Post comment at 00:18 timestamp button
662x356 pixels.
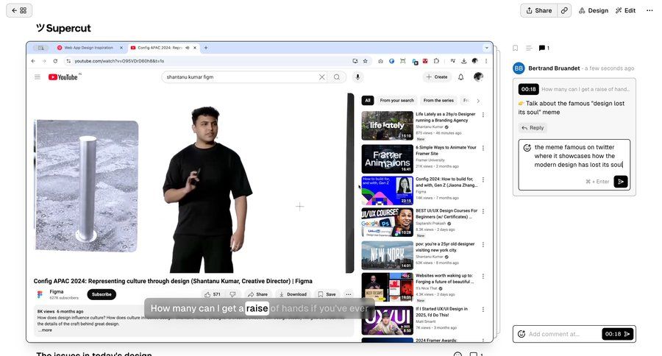618,334
